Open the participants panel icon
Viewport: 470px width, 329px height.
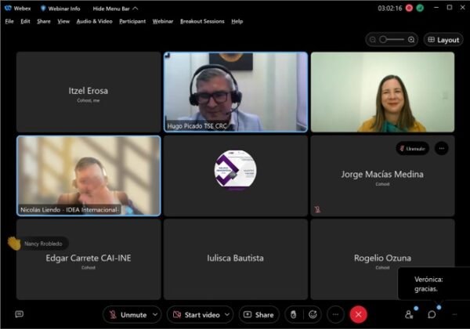point(409,314)
